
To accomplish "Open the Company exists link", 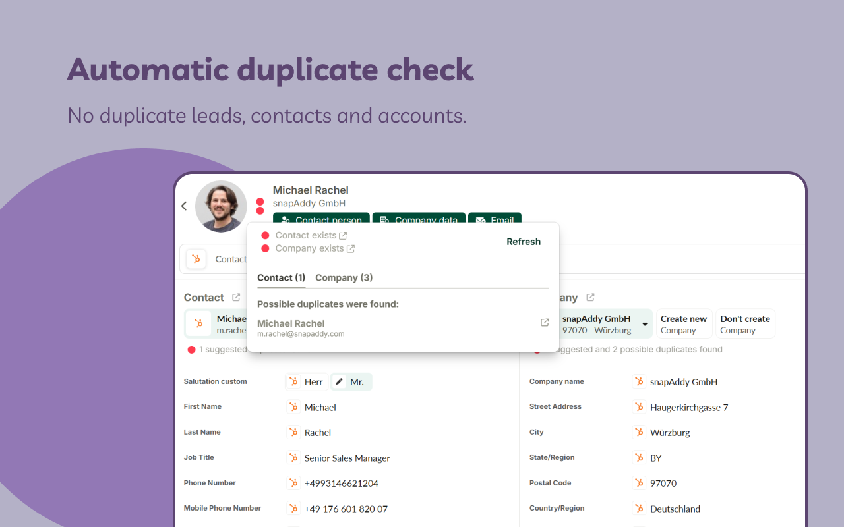I will 310,248.
